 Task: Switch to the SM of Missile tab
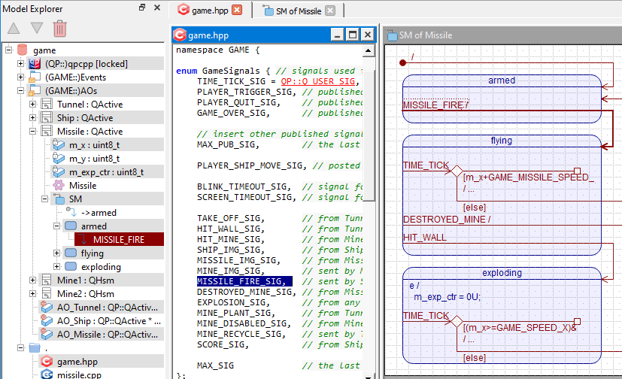click(x=298, y=11)
